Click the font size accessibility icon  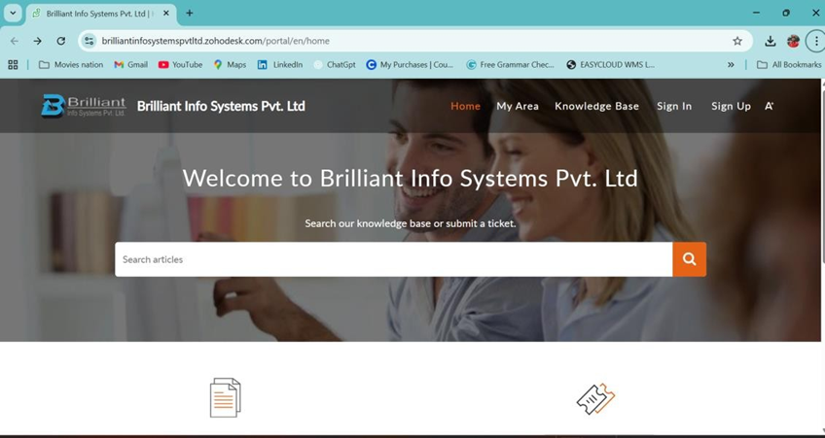click(769, 106)
